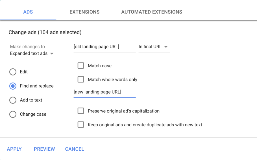Image resolution: width=257 pixels, height=160 pixels.
Task: Click the Make changes to label
Action: 27,47
